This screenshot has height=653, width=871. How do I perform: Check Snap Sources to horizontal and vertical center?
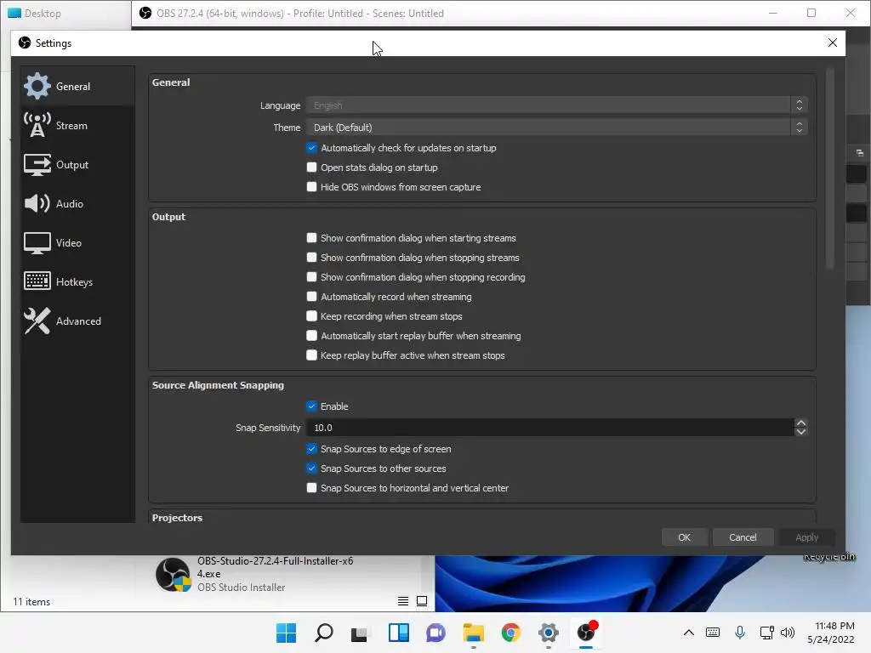pyautogui.click(x=311, y=488)
